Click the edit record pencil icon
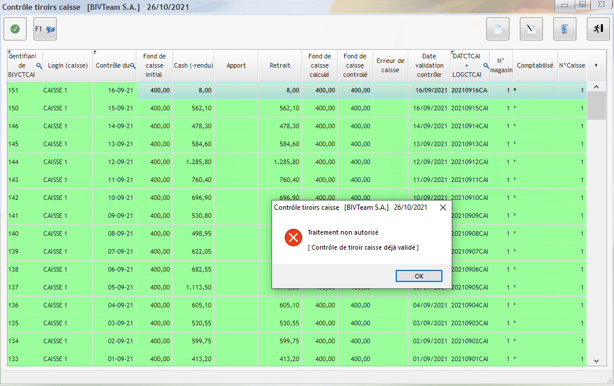Image resolution: width=614 pixels, height=386 pixels. pos(531,29)
